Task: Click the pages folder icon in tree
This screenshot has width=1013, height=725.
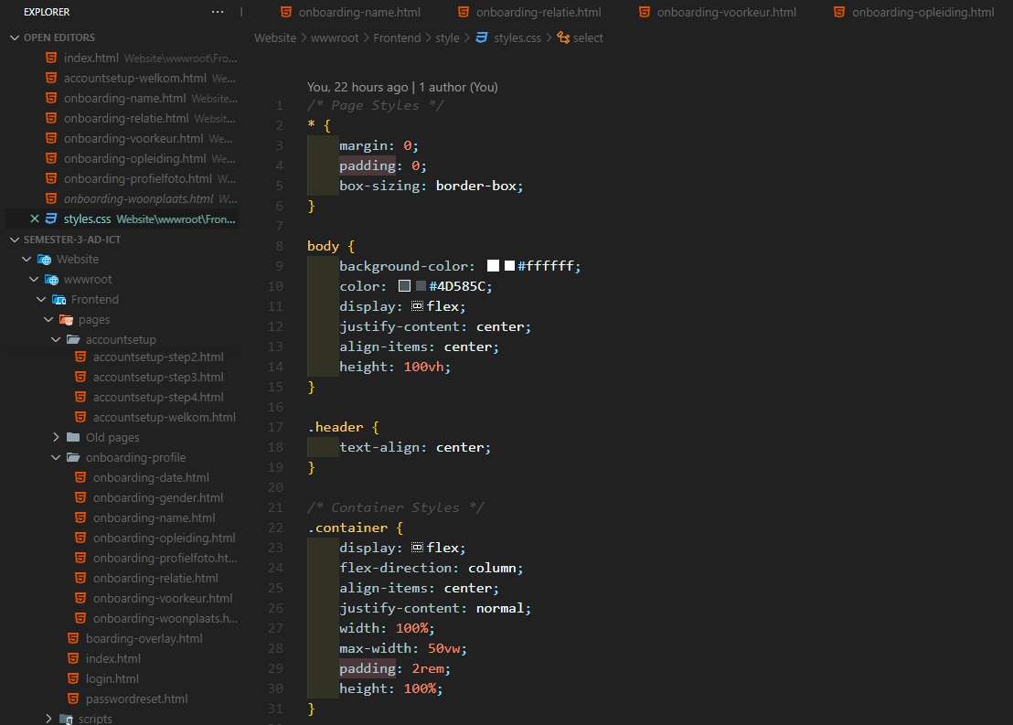Action: click(67, 320)
